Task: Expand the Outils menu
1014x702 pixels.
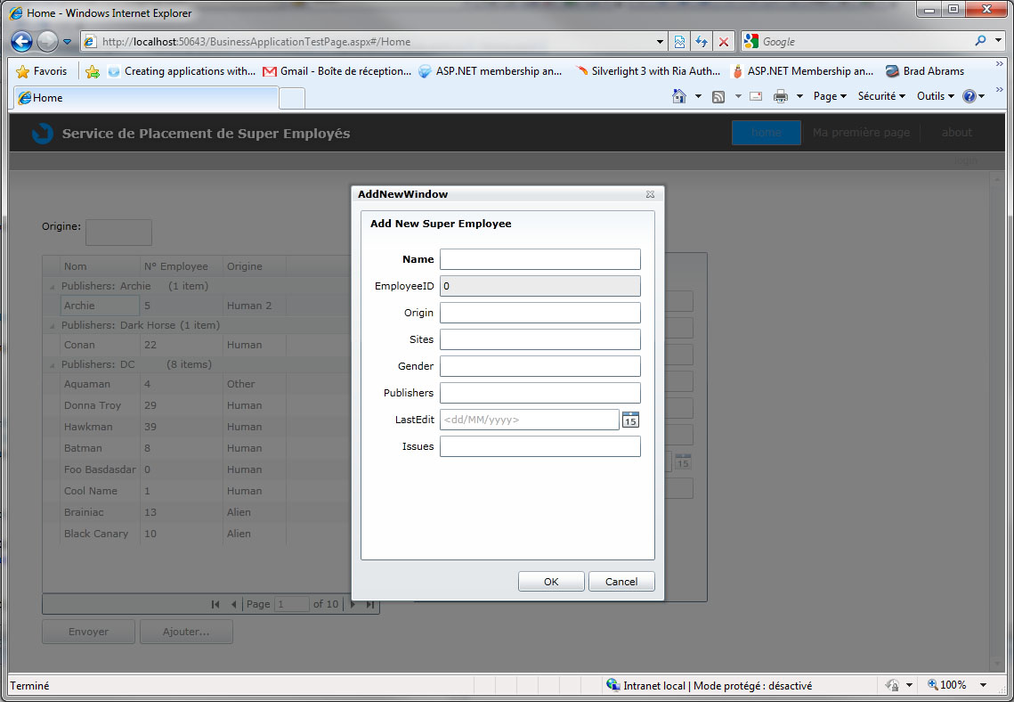Action: point(936,96)
